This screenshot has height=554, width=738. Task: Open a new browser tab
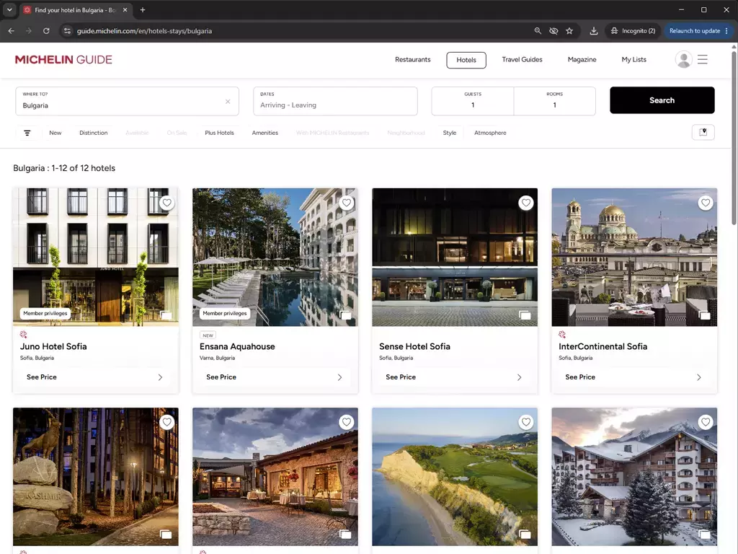pyautogui.click(x=143, y=10)
